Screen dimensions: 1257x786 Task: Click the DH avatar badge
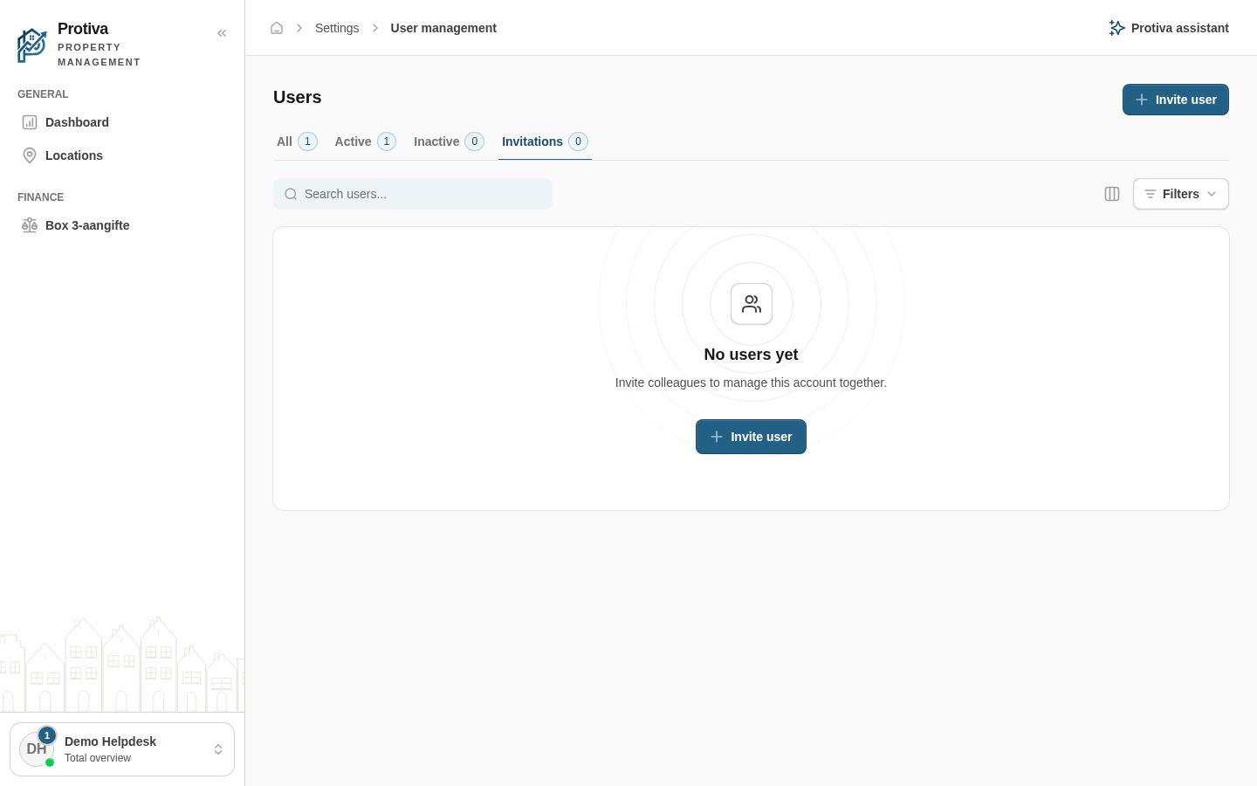click(37, 749)
